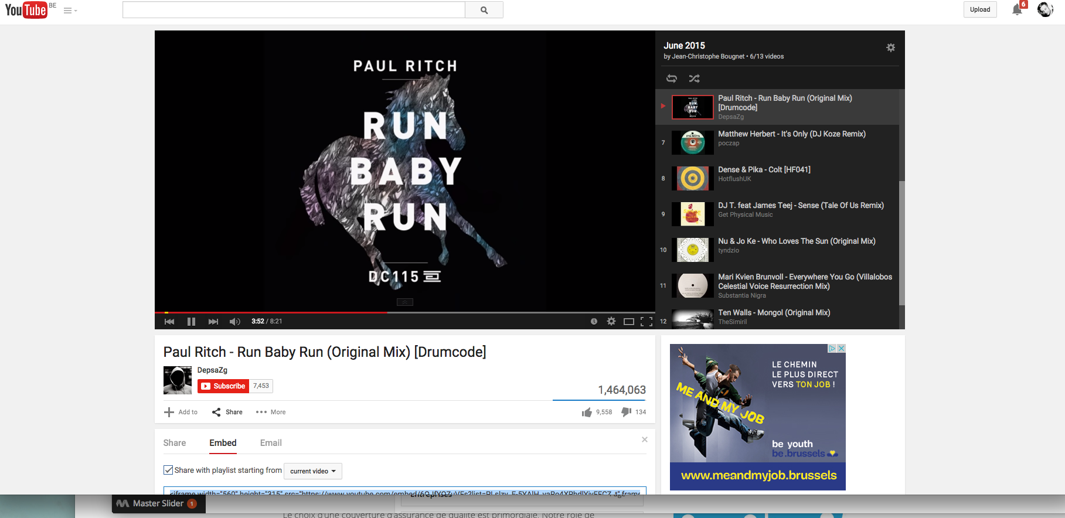
Task: Open the current video dropdown
Action: 313,471
